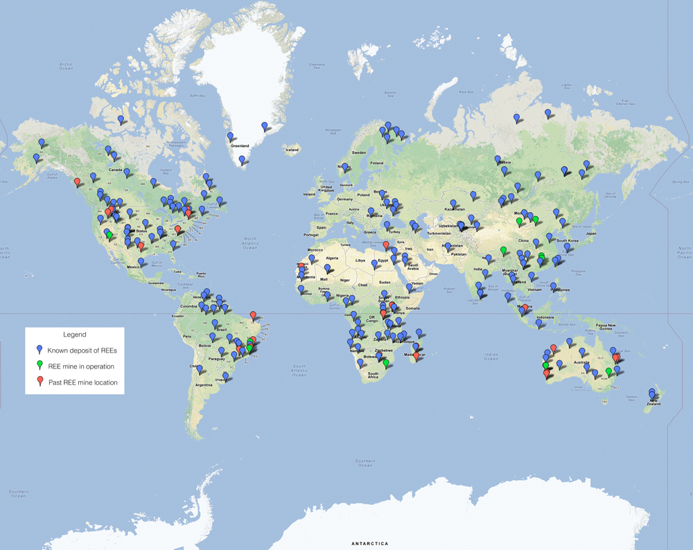
Task: Click the 'ANTARCTICA' map label
Action: [x=370, y=544]
